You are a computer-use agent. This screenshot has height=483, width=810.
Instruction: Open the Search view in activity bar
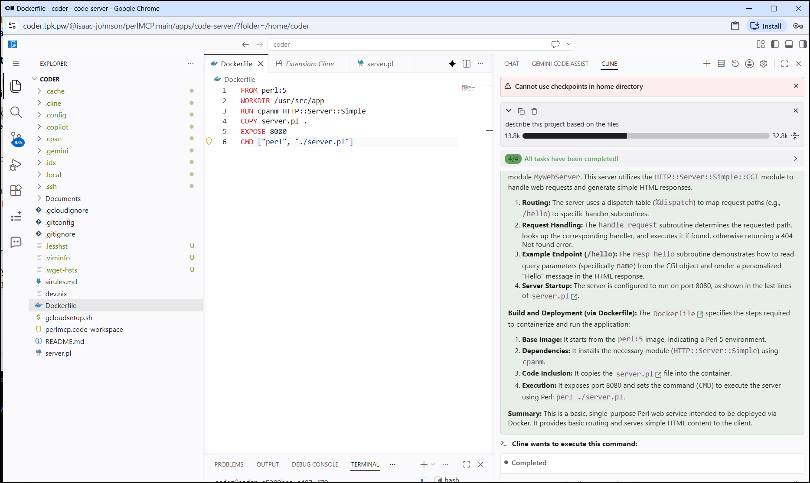coord(16,112)
